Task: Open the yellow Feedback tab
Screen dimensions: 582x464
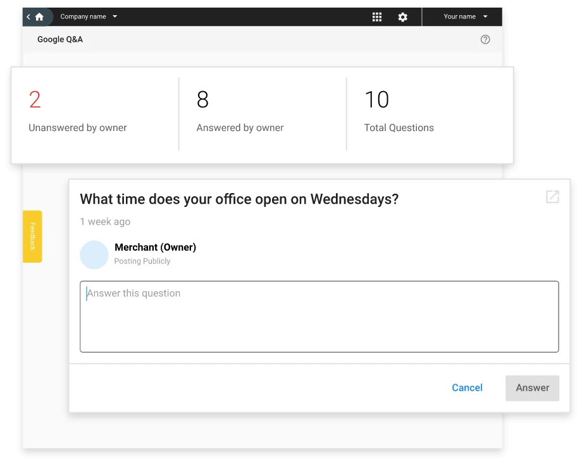Action: pyautogui.click(x=33, y=236)
